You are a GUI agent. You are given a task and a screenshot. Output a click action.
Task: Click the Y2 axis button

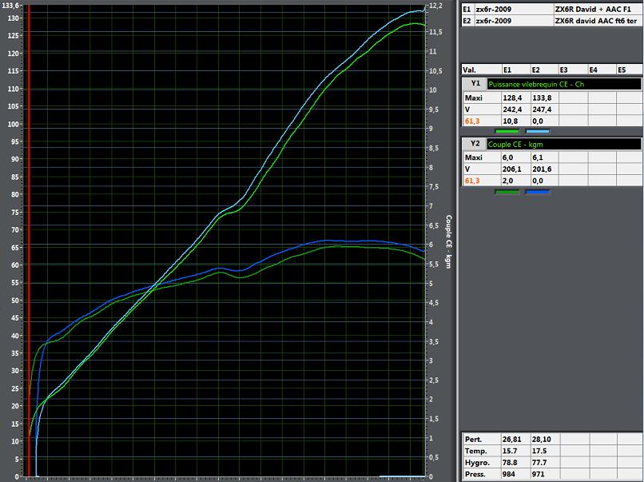[x=475, y=144]
